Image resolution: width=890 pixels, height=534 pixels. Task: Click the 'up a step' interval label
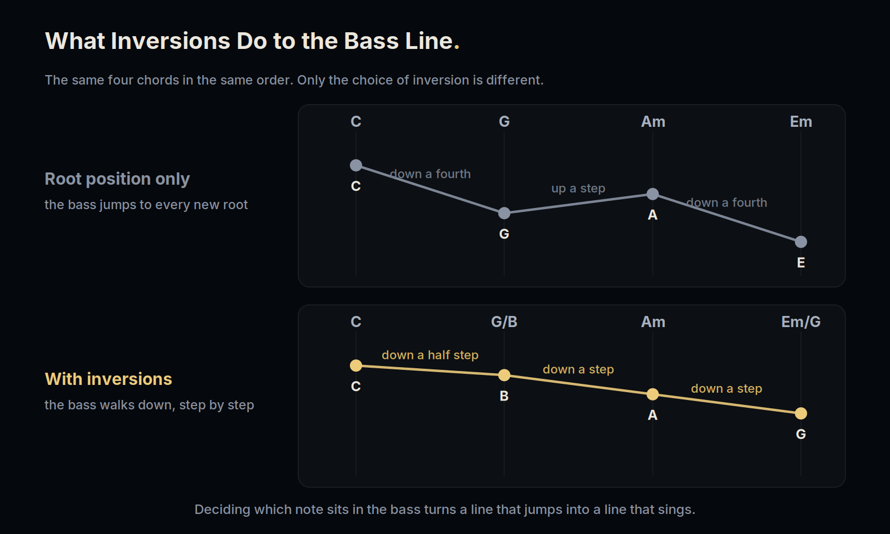578,189
